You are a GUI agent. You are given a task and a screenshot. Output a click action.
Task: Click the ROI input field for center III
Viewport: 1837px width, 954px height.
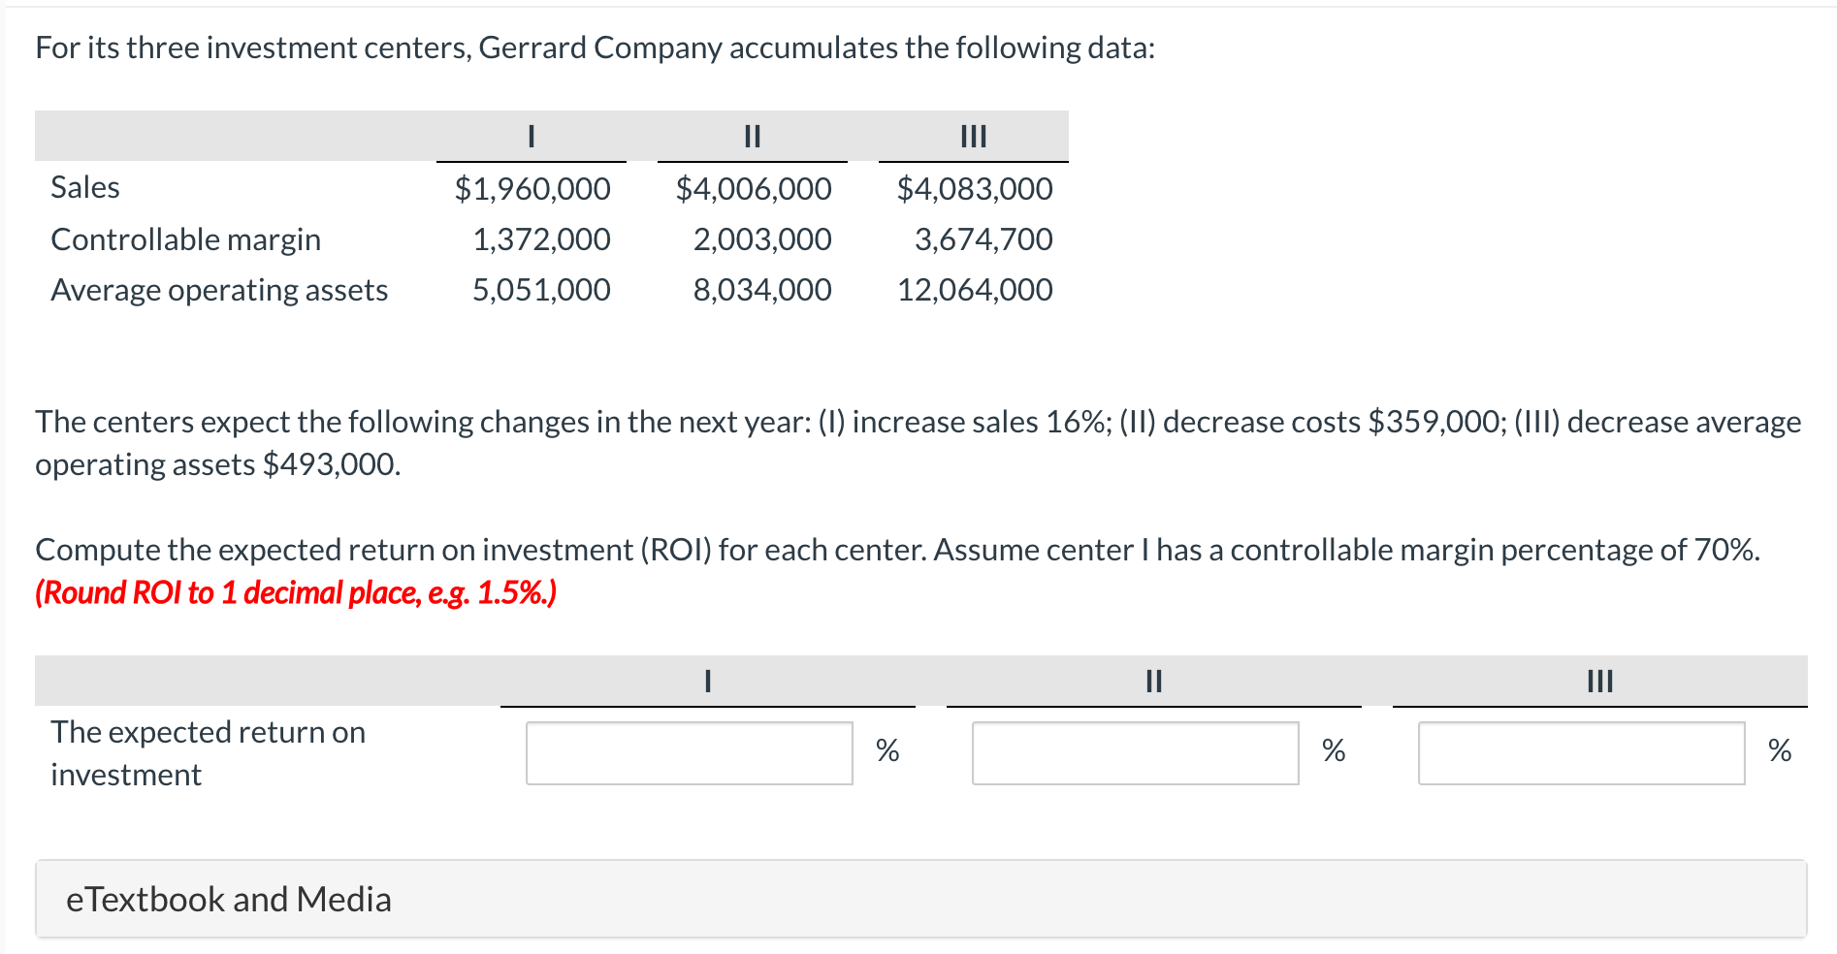pyautogui.click(x=1581, y=751)
